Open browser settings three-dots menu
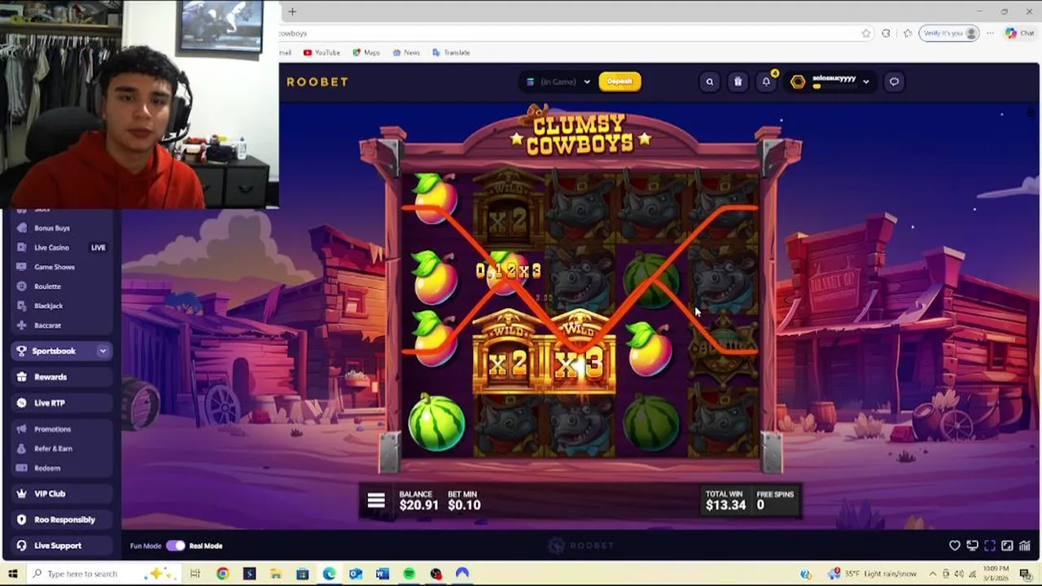 point(990,33)
